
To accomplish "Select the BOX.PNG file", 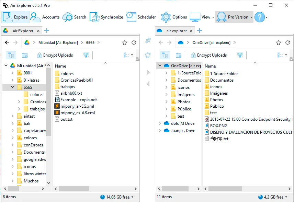I will tap(219, 126).
